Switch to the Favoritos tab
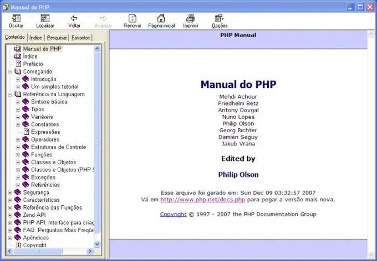377x261 pixels. (x=80, y=38)
